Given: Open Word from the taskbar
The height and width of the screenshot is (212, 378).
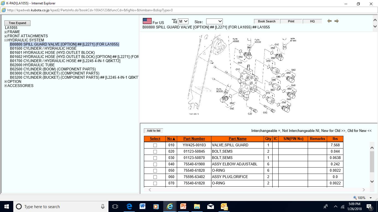Looking at the screenshot, I should click(143, 206).
